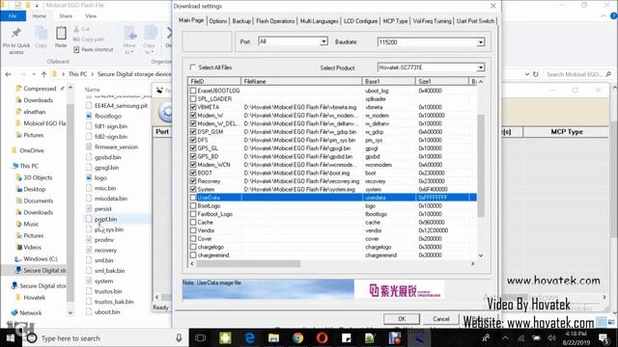
Task: Click Cut in Explorer ribbon
Action: pos(81,29)
